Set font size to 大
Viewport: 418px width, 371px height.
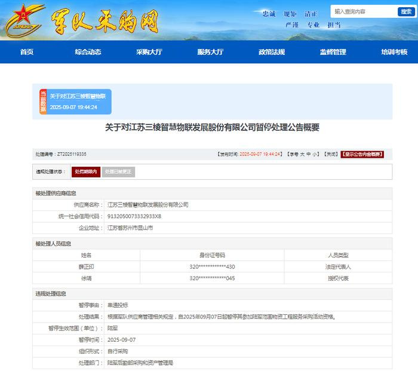pos(302,154)
